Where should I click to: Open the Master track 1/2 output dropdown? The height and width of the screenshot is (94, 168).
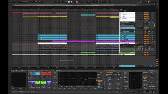coord(139,66)
